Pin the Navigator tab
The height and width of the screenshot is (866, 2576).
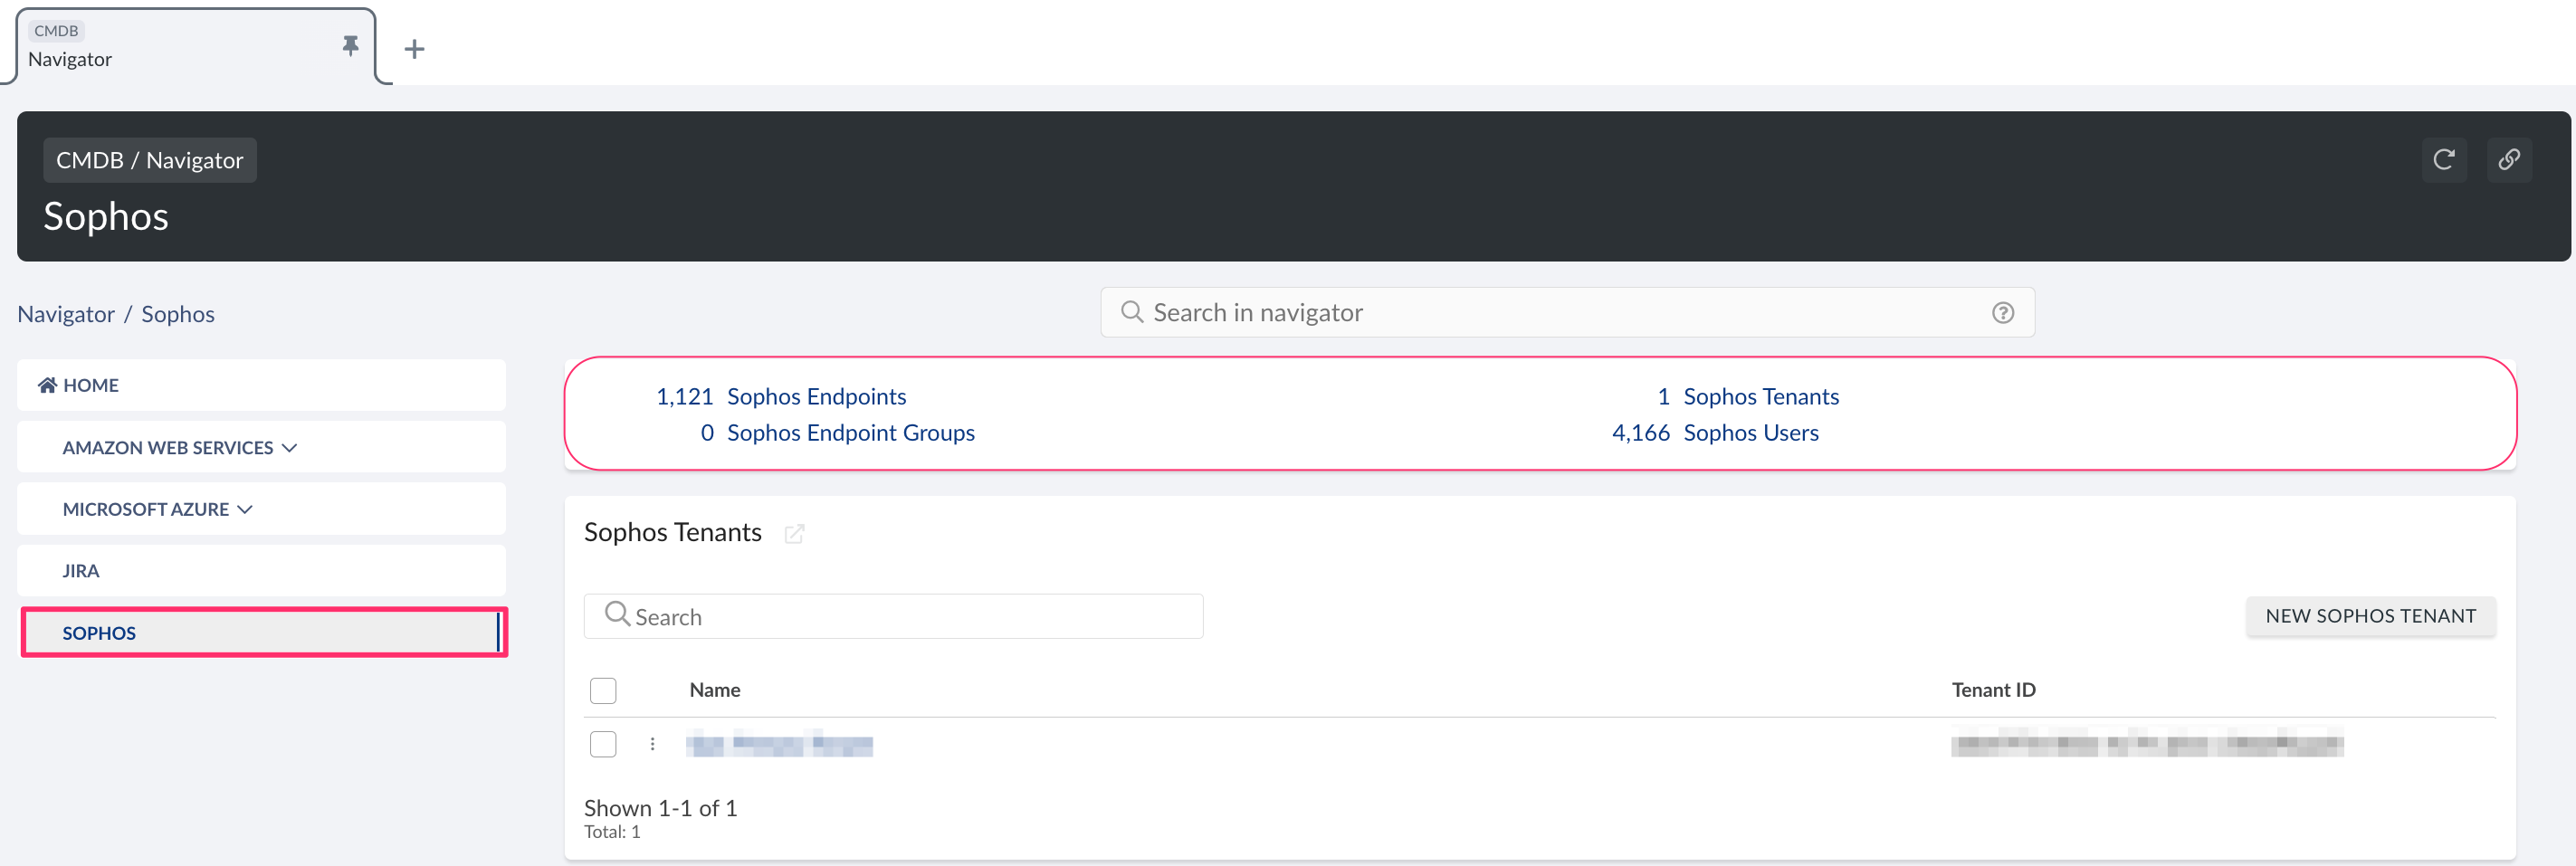coord(349,45)
